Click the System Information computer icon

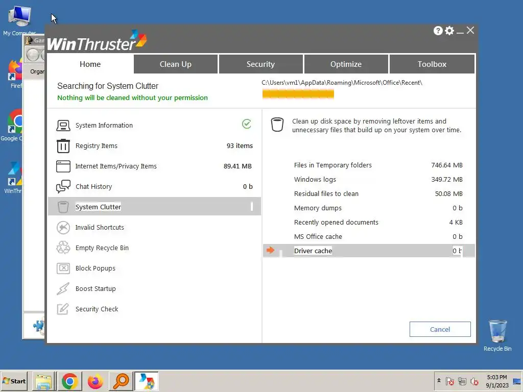click(x=63, y=126)
